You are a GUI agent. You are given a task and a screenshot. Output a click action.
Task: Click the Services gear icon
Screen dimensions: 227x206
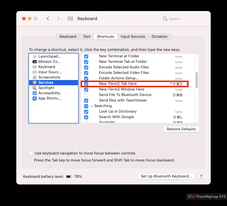coord(34,83)
